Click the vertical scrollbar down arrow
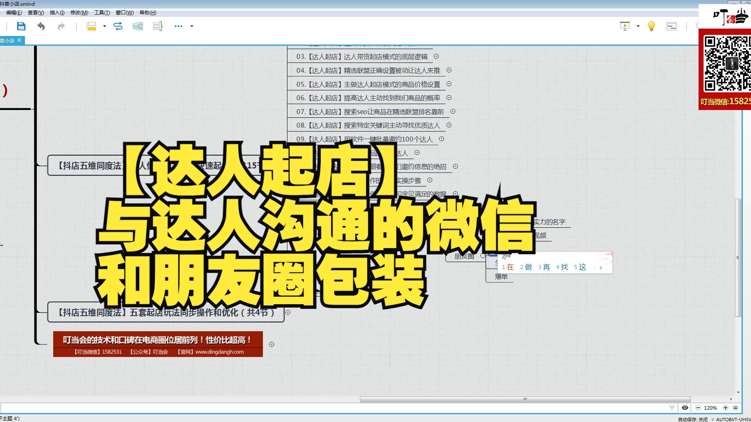This screenshot has height=422, width=751. point(738,393)
